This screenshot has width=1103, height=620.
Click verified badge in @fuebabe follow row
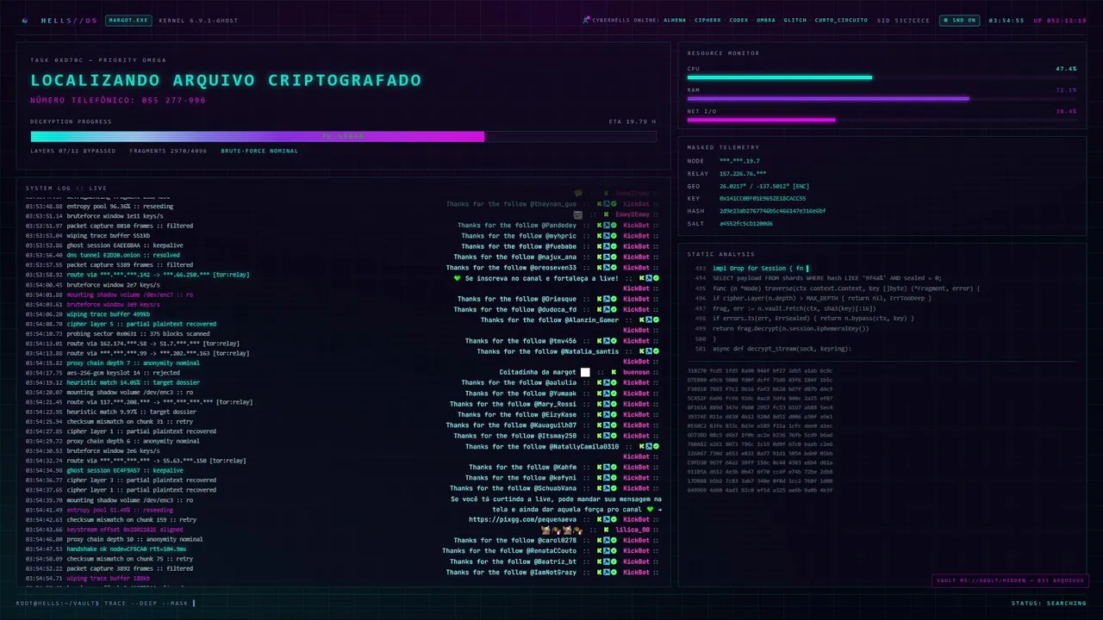coord(614,246)
